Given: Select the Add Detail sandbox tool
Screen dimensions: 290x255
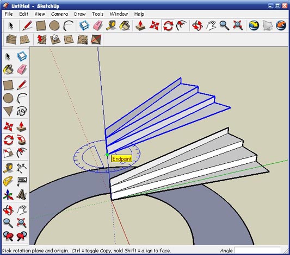Looking at the screenshot, I should [83, 39].
